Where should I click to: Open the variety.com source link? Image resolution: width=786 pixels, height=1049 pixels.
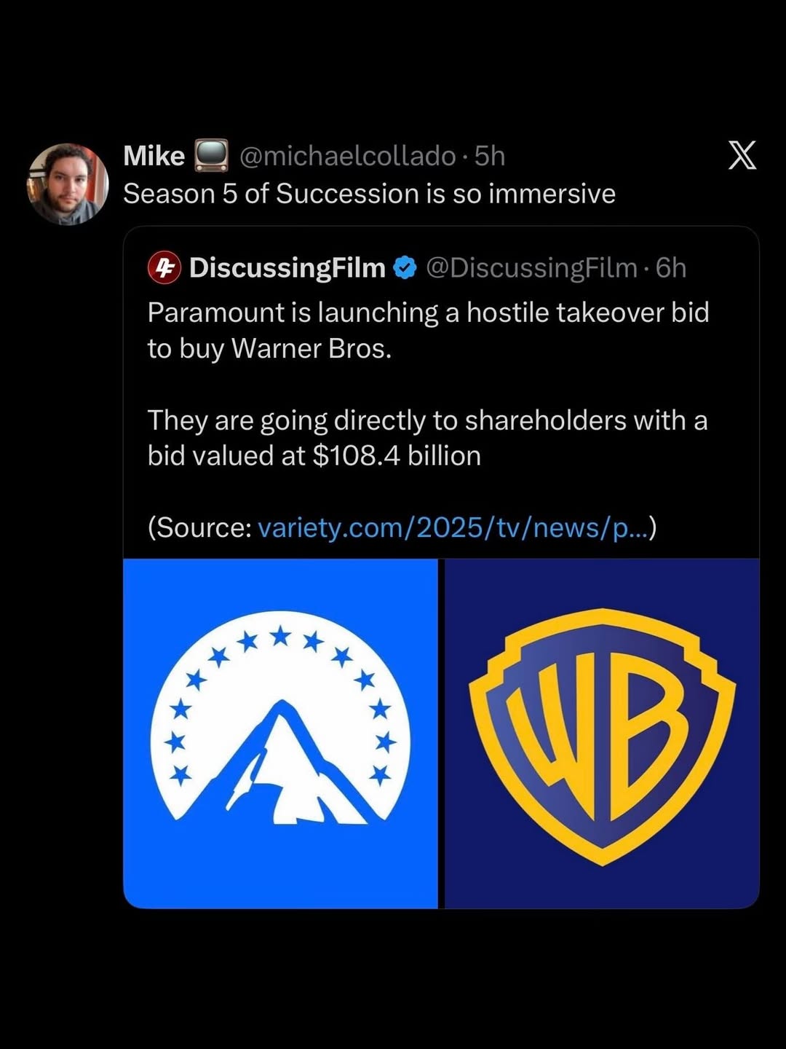[451, 527]
